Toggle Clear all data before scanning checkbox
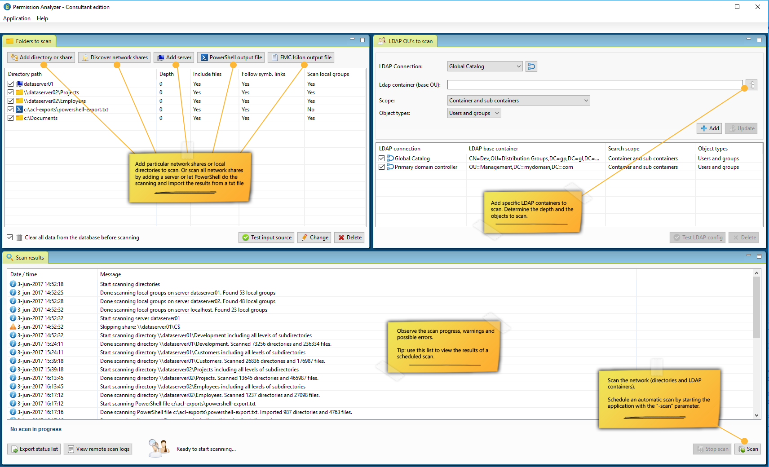Viewport: 769px width, 467px height. point(10,238)
